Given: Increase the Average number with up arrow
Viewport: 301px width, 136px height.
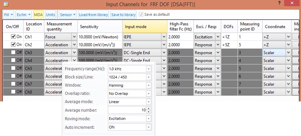Looking at the screenshot, I should click(148, 109).
